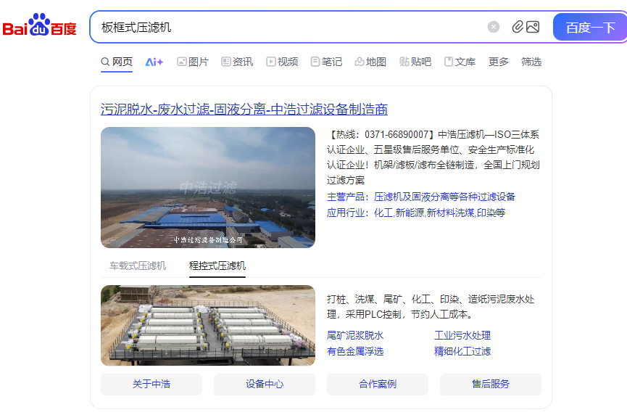Clear the search box text
Screen dimensions: 627x415
[494, 27]
